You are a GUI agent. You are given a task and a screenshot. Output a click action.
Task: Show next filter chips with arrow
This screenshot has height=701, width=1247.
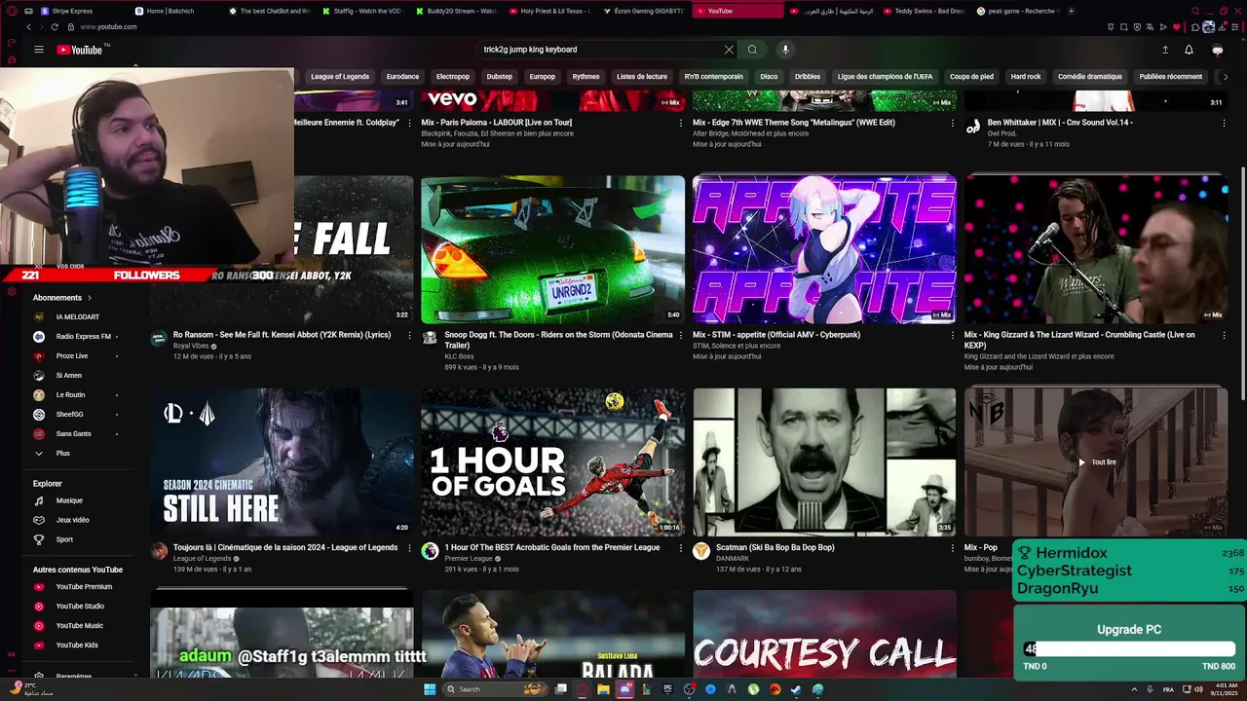coord(1226,77)
